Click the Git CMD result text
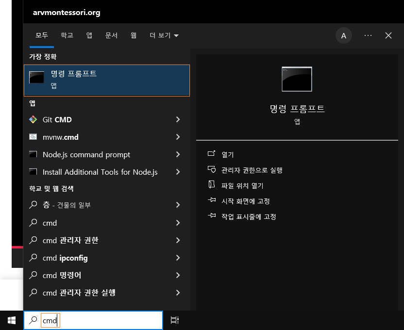The width and height of the screenshot is (404, 330). tap(57, 120)
